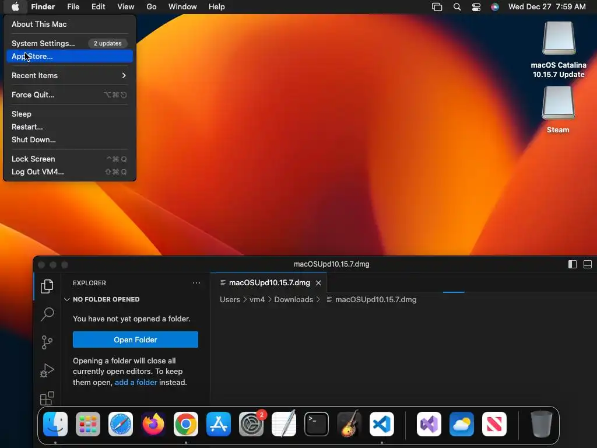Open TextEdit from the Dock
The image size is (597, 448).
(x=284, y=424)
